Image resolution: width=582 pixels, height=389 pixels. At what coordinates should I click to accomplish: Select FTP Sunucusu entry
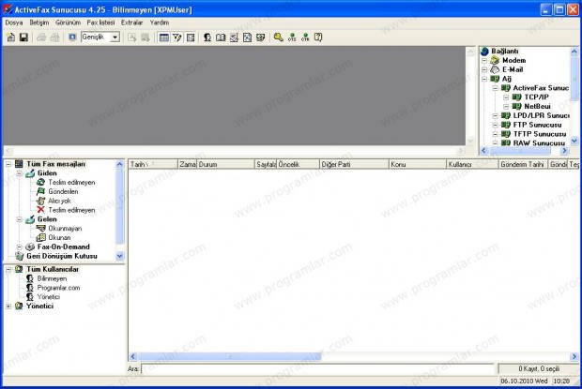coord(538,125)
